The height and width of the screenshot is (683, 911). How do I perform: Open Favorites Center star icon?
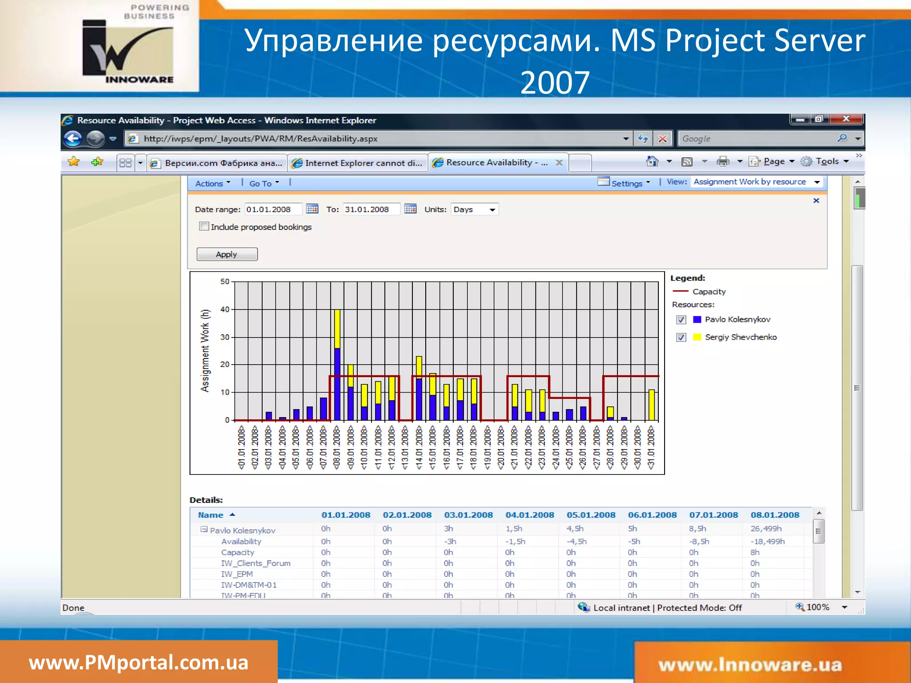73,162
